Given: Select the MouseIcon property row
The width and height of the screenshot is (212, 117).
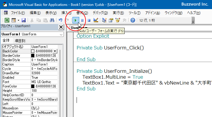Looking at the screenshot, I should click(30, 108).
